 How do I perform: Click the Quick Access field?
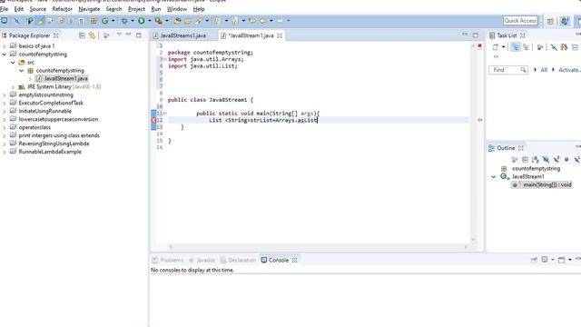pyautogui.click(x=520, y=21)
